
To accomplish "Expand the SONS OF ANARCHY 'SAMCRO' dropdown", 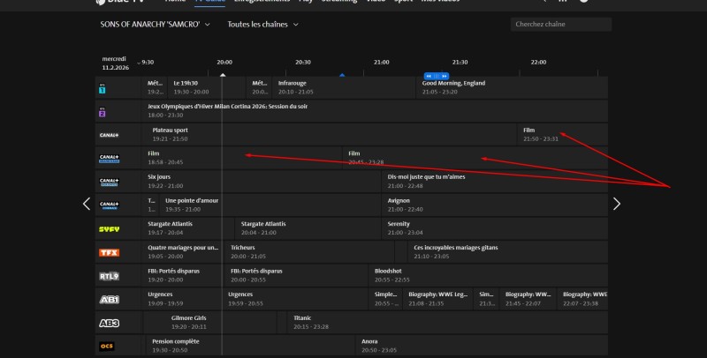I will coord(156,25).
